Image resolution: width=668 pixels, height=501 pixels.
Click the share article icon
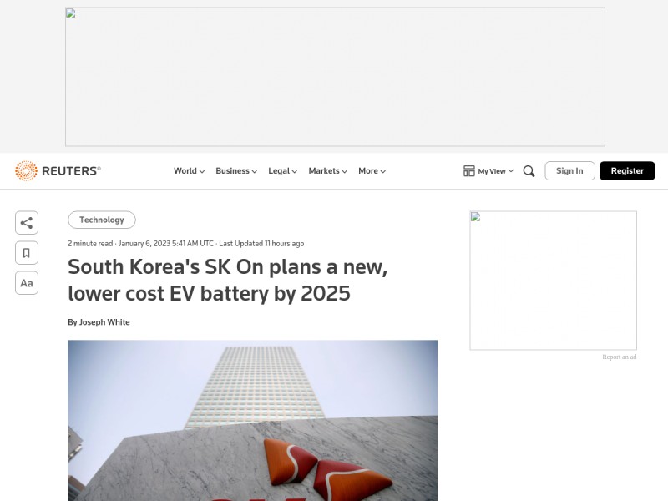(x=27, y=223)
